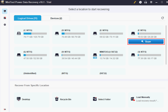Click the "MINITOOL(I: FAT32)" label
The height and width of the screenshot is (112, 168).
point(108,52)
